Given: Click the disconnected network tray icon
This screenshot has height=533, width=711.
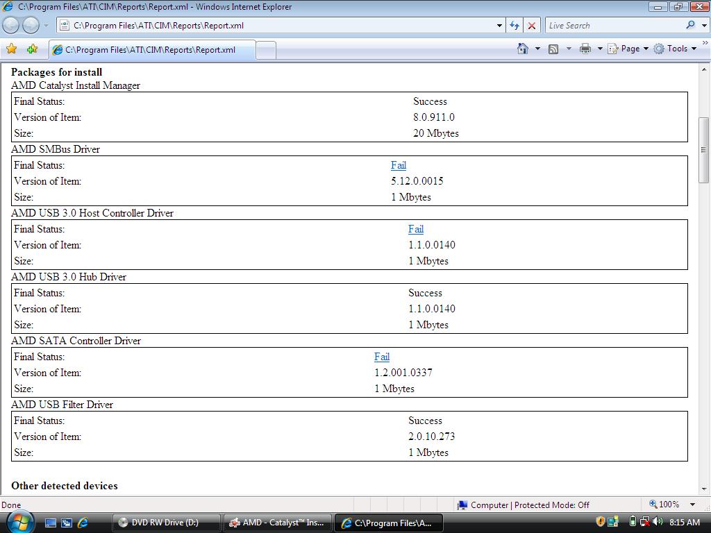Looking at the screenshot, I should click(x=645, y=522).
